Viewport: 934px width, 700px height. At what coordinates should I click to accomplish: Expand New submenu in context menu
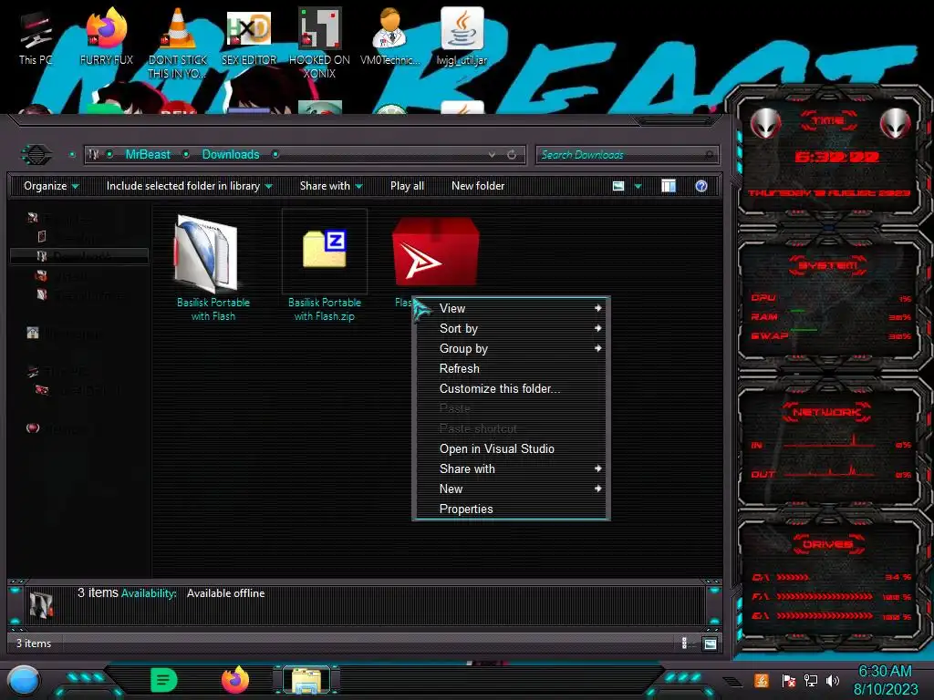511,489
